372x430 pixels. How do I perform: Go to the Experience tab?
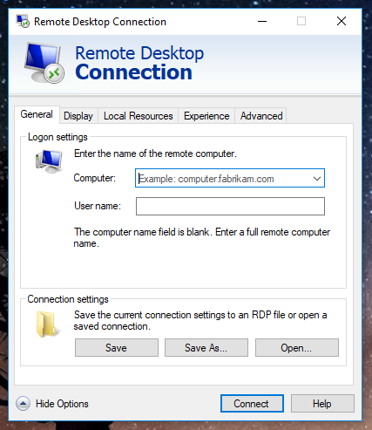point(206,116)
